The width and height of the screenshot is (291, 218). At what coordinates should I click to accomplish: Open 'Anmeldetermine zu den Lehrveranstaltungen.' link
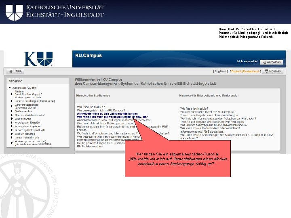point(108,113)
